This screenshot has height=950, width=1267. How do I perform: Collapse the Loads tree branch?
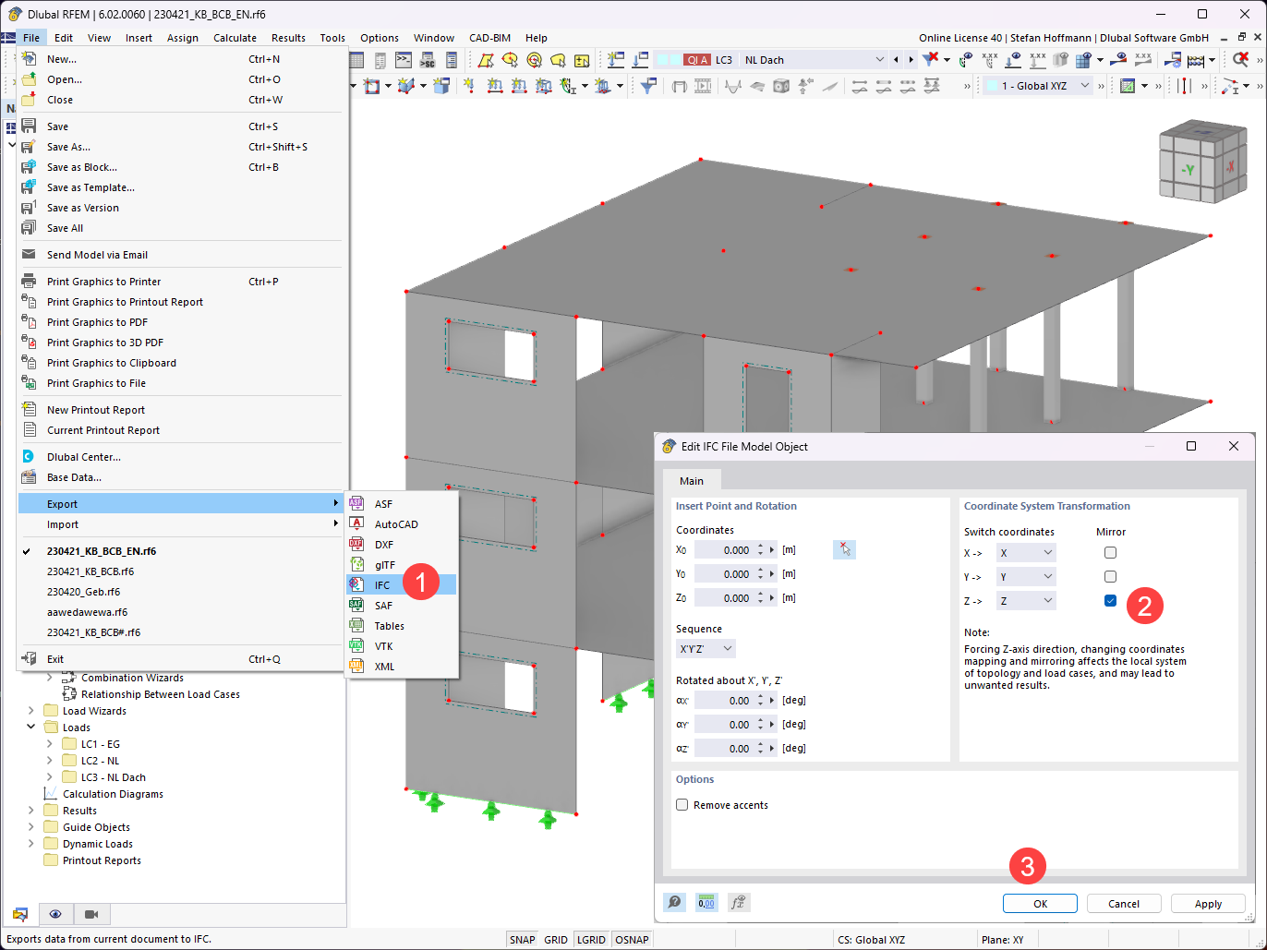pyautogui.click(x=30, y=727)
